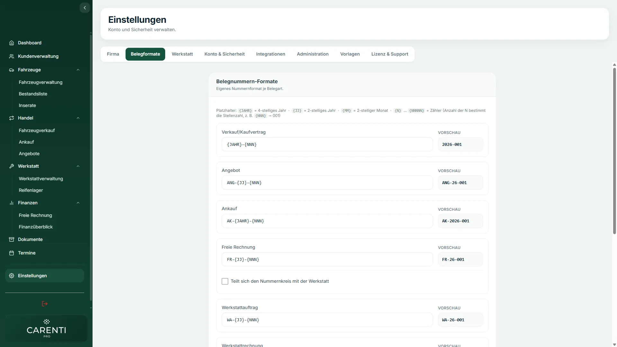Select the Belegformate tab
This screenshot has height=347, width=617.
[x=145, y=54]
